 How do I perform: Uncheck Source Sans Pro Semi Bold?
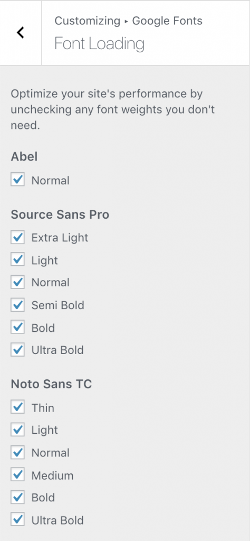pos(17,305)
